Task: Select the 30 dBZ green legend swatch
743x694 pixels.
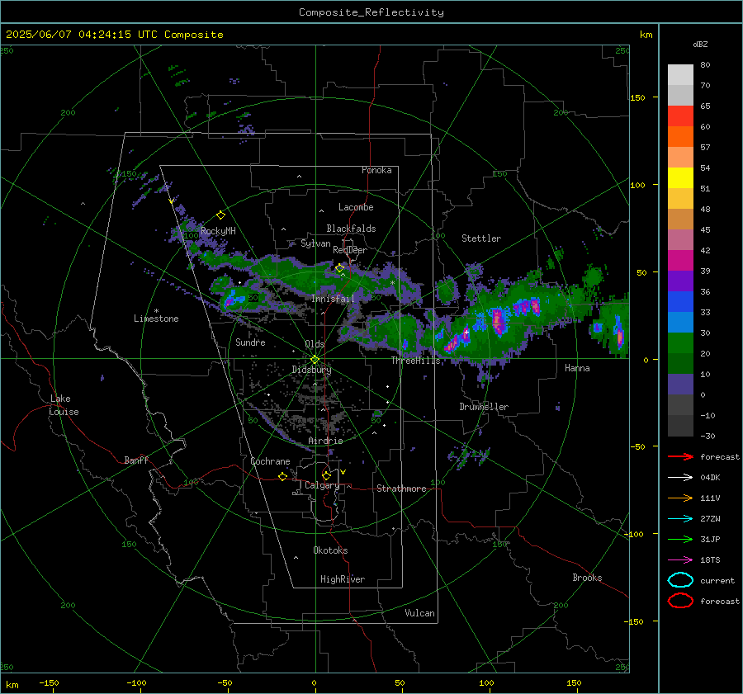Action: [x=680, y=342]
